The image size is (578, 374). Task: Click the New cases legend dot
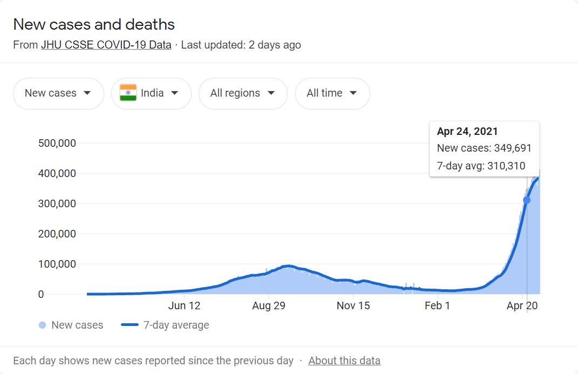tap(42, 325)
